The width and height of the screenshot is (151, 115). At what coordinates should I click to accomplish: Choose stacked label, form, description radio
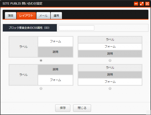110,60
